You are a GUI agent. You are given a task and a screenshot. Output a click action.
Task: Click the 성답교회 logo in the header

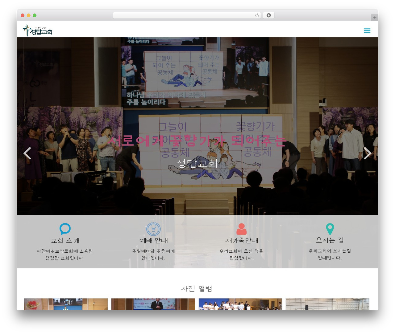point(37,30)
